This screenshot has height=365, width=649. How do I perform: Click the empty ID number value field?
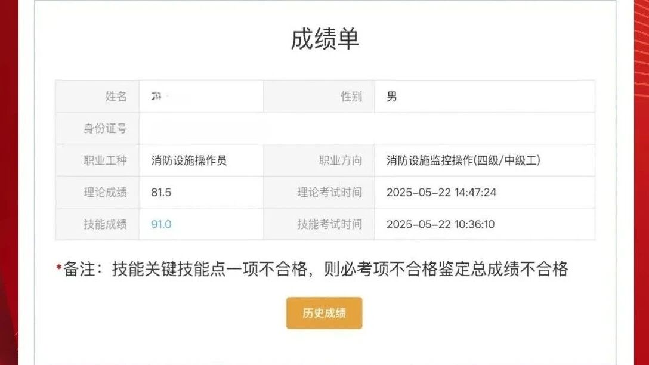[x=366, y=128]
